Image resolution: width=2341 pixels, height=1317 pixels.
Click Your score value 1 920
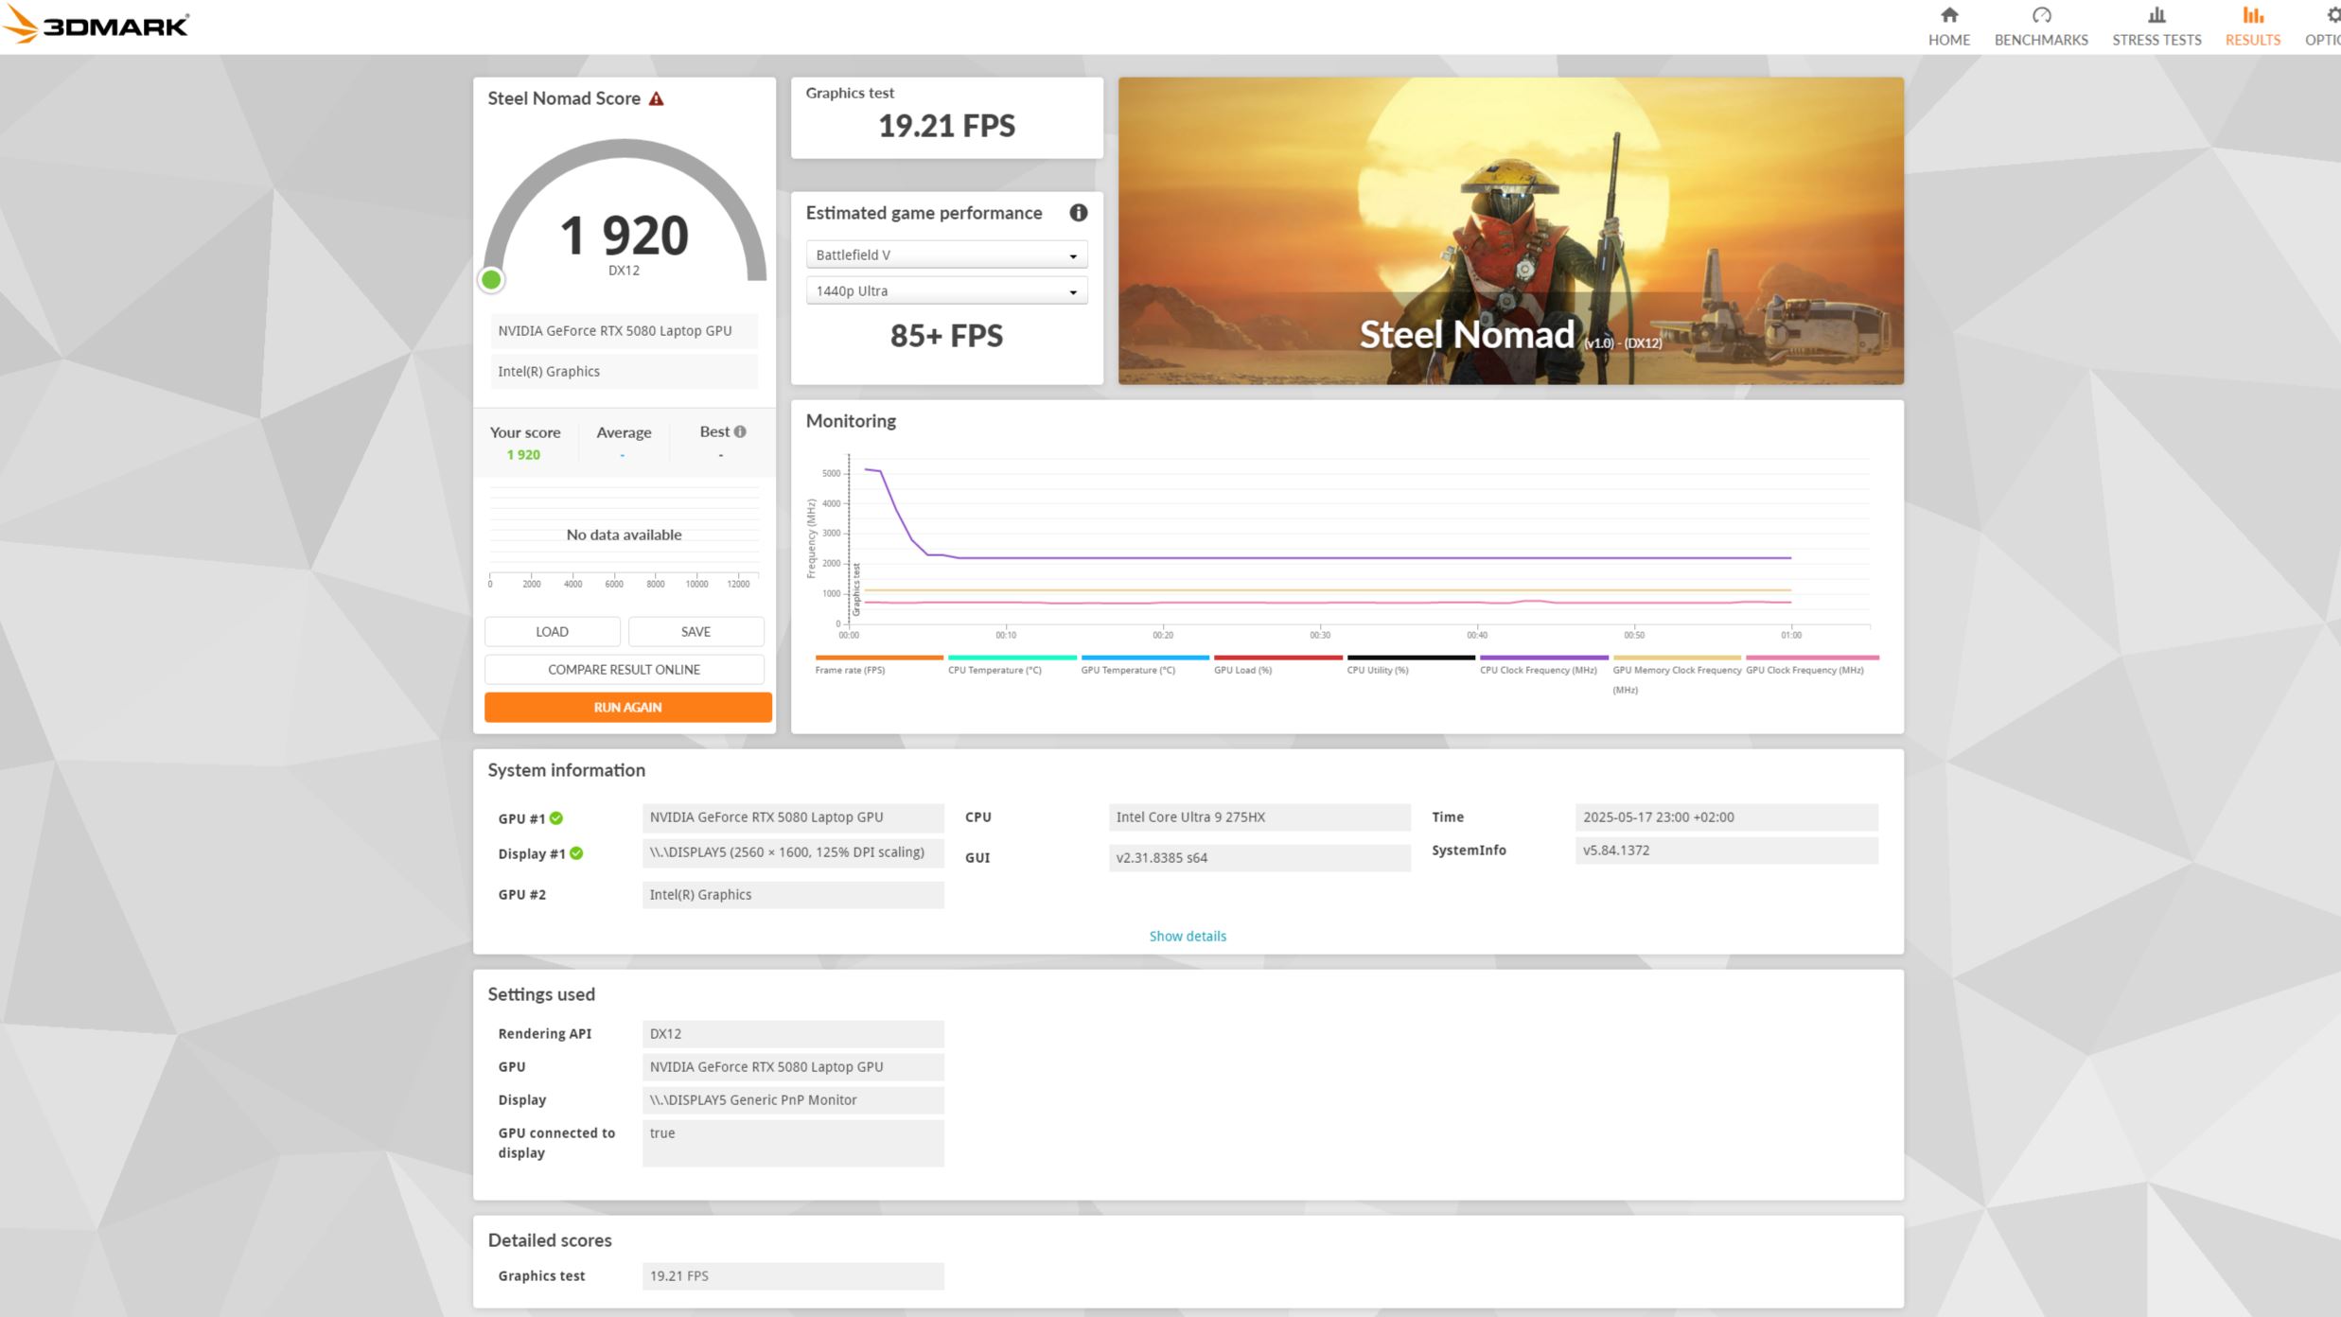(523, 455)
